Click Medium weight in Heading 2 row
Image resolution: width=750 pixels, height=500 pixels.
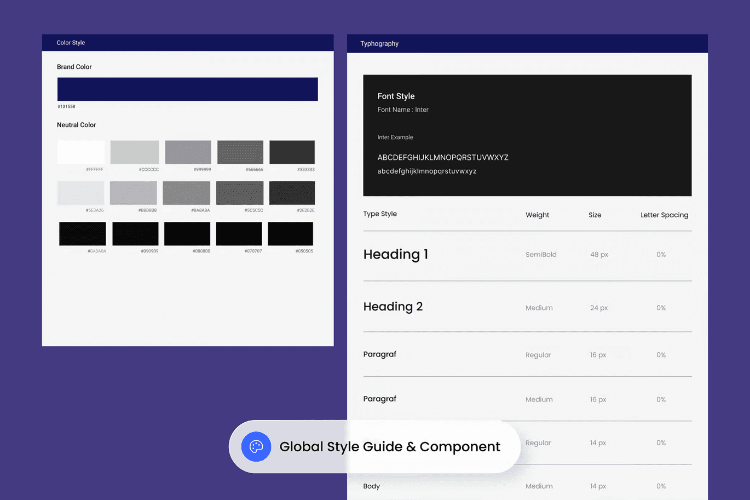click(539, 308)
